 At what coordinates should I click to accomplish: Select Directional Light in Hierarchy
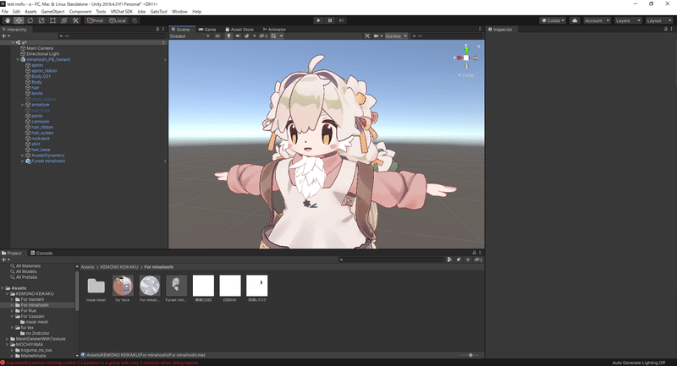pyautogui.click(x=43, y=54)
